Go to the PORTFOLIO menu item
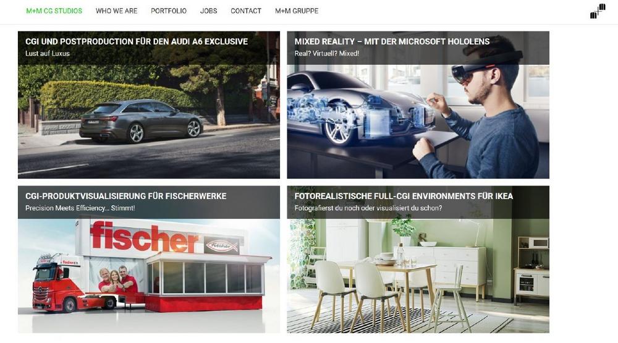 point(169,11)
